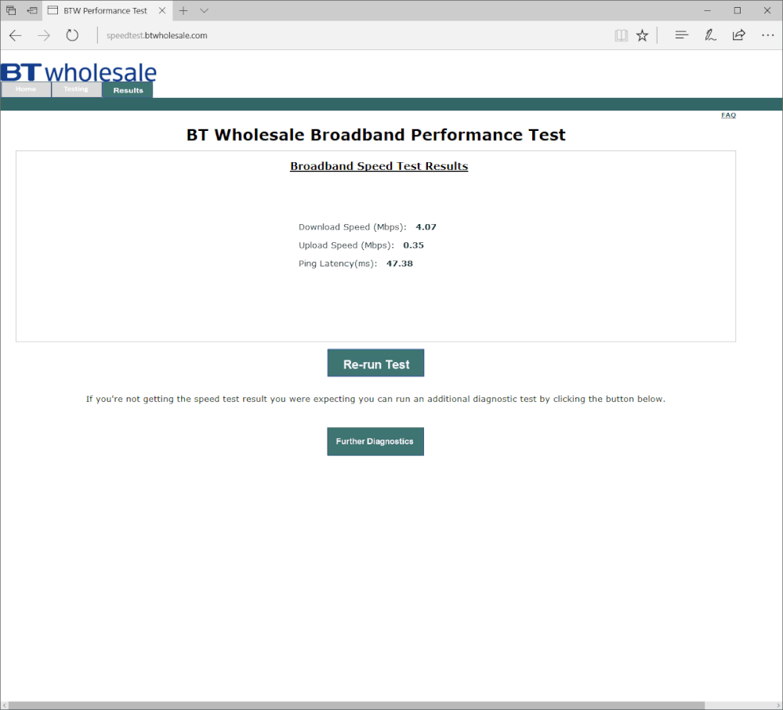Open the FAQ link
Screen dimensions: 783x710
pos(728,115)
